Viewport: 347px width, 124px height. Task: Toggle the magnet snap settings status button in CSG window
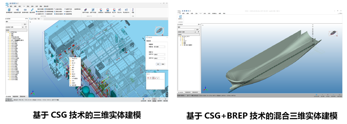(165, 100)
